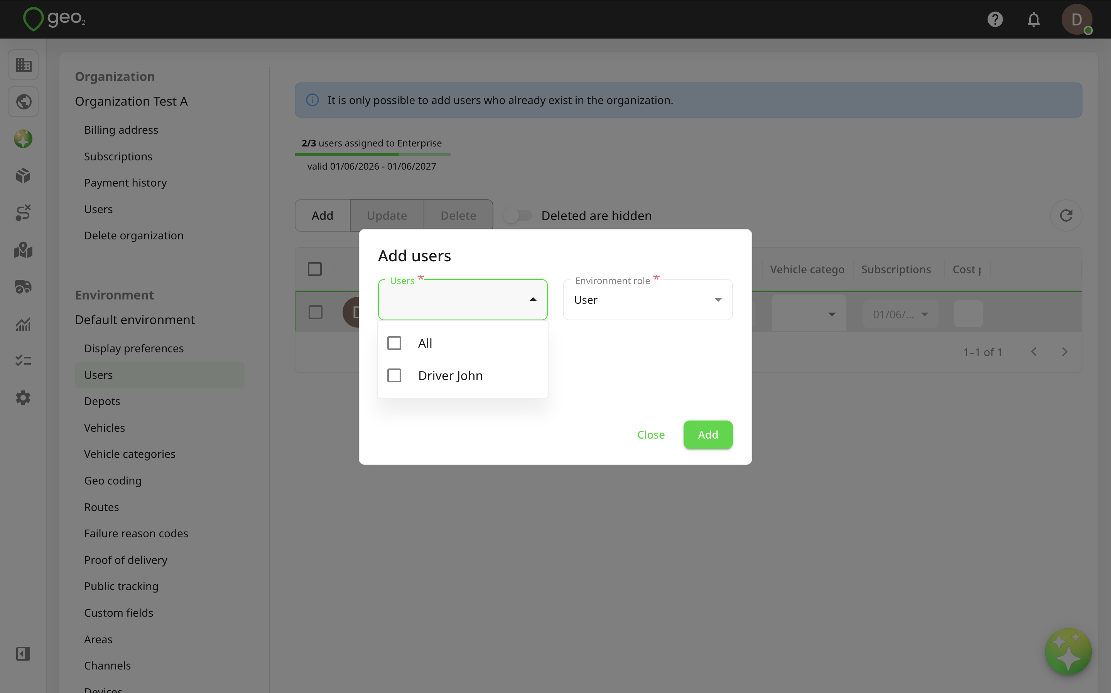This screenshot has height=693, width=1111.
Task: Open Vehicle categories menu item
Action: (x=130, y=454)
